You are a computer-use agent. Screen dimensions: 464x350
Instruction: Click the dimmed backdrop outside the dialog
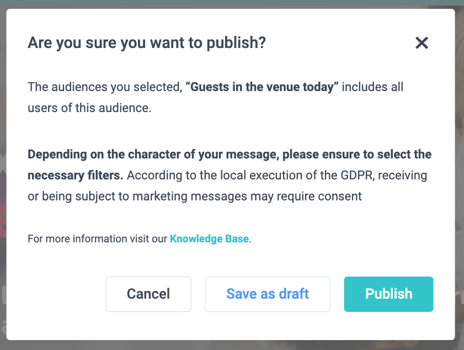[x=460, y=166]
